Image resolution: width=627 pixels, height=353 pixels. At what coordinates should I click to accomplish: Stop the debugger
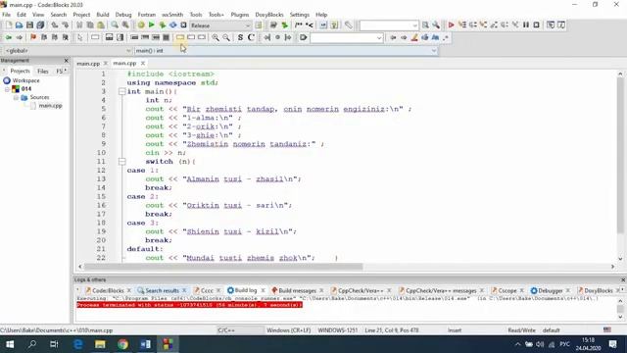pos(537,25)
